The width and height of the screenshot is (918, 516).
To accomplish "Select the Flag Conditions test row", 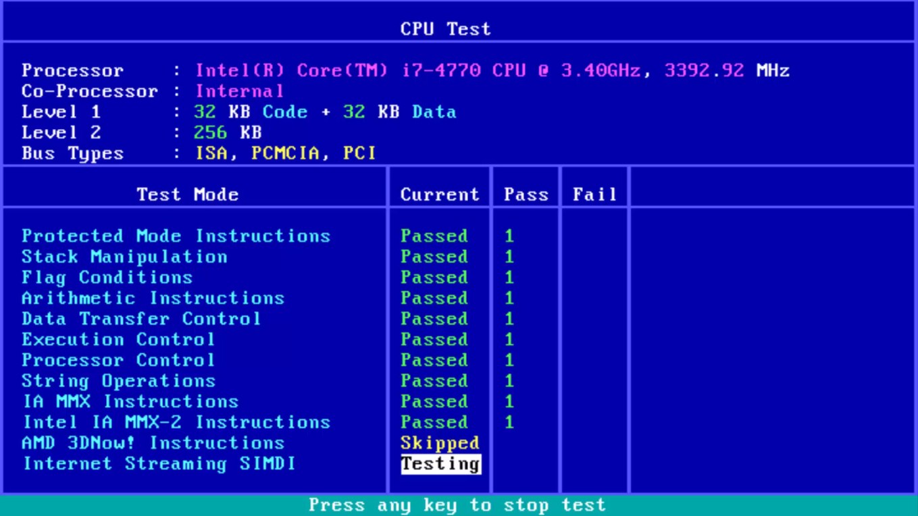I will click(107, 278).
